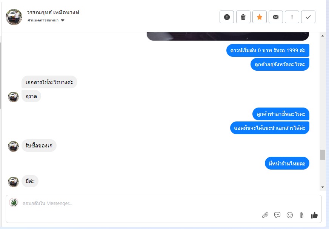Image resolution: width=329 pixels, height=229 pixels.
Task: Click the spam report octagon icon
Action: coord(227,17)
